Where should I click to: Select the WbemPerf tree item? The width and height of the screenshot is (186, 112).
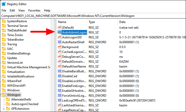14,81
